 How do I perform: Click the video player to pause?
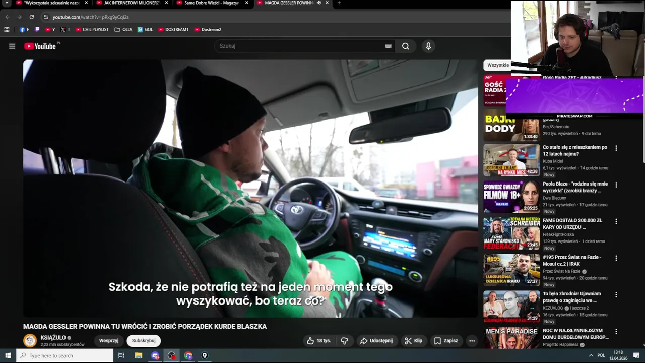[x=250, y=189]
